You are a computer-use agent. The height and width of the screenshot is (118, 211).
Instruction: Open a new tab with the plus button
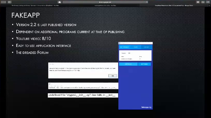209,6
